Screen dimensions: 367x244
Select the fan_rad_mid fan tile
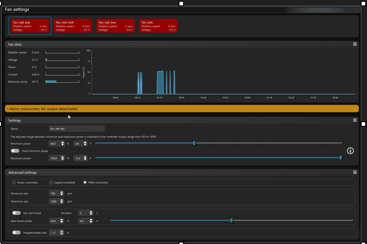pos(73,26)
